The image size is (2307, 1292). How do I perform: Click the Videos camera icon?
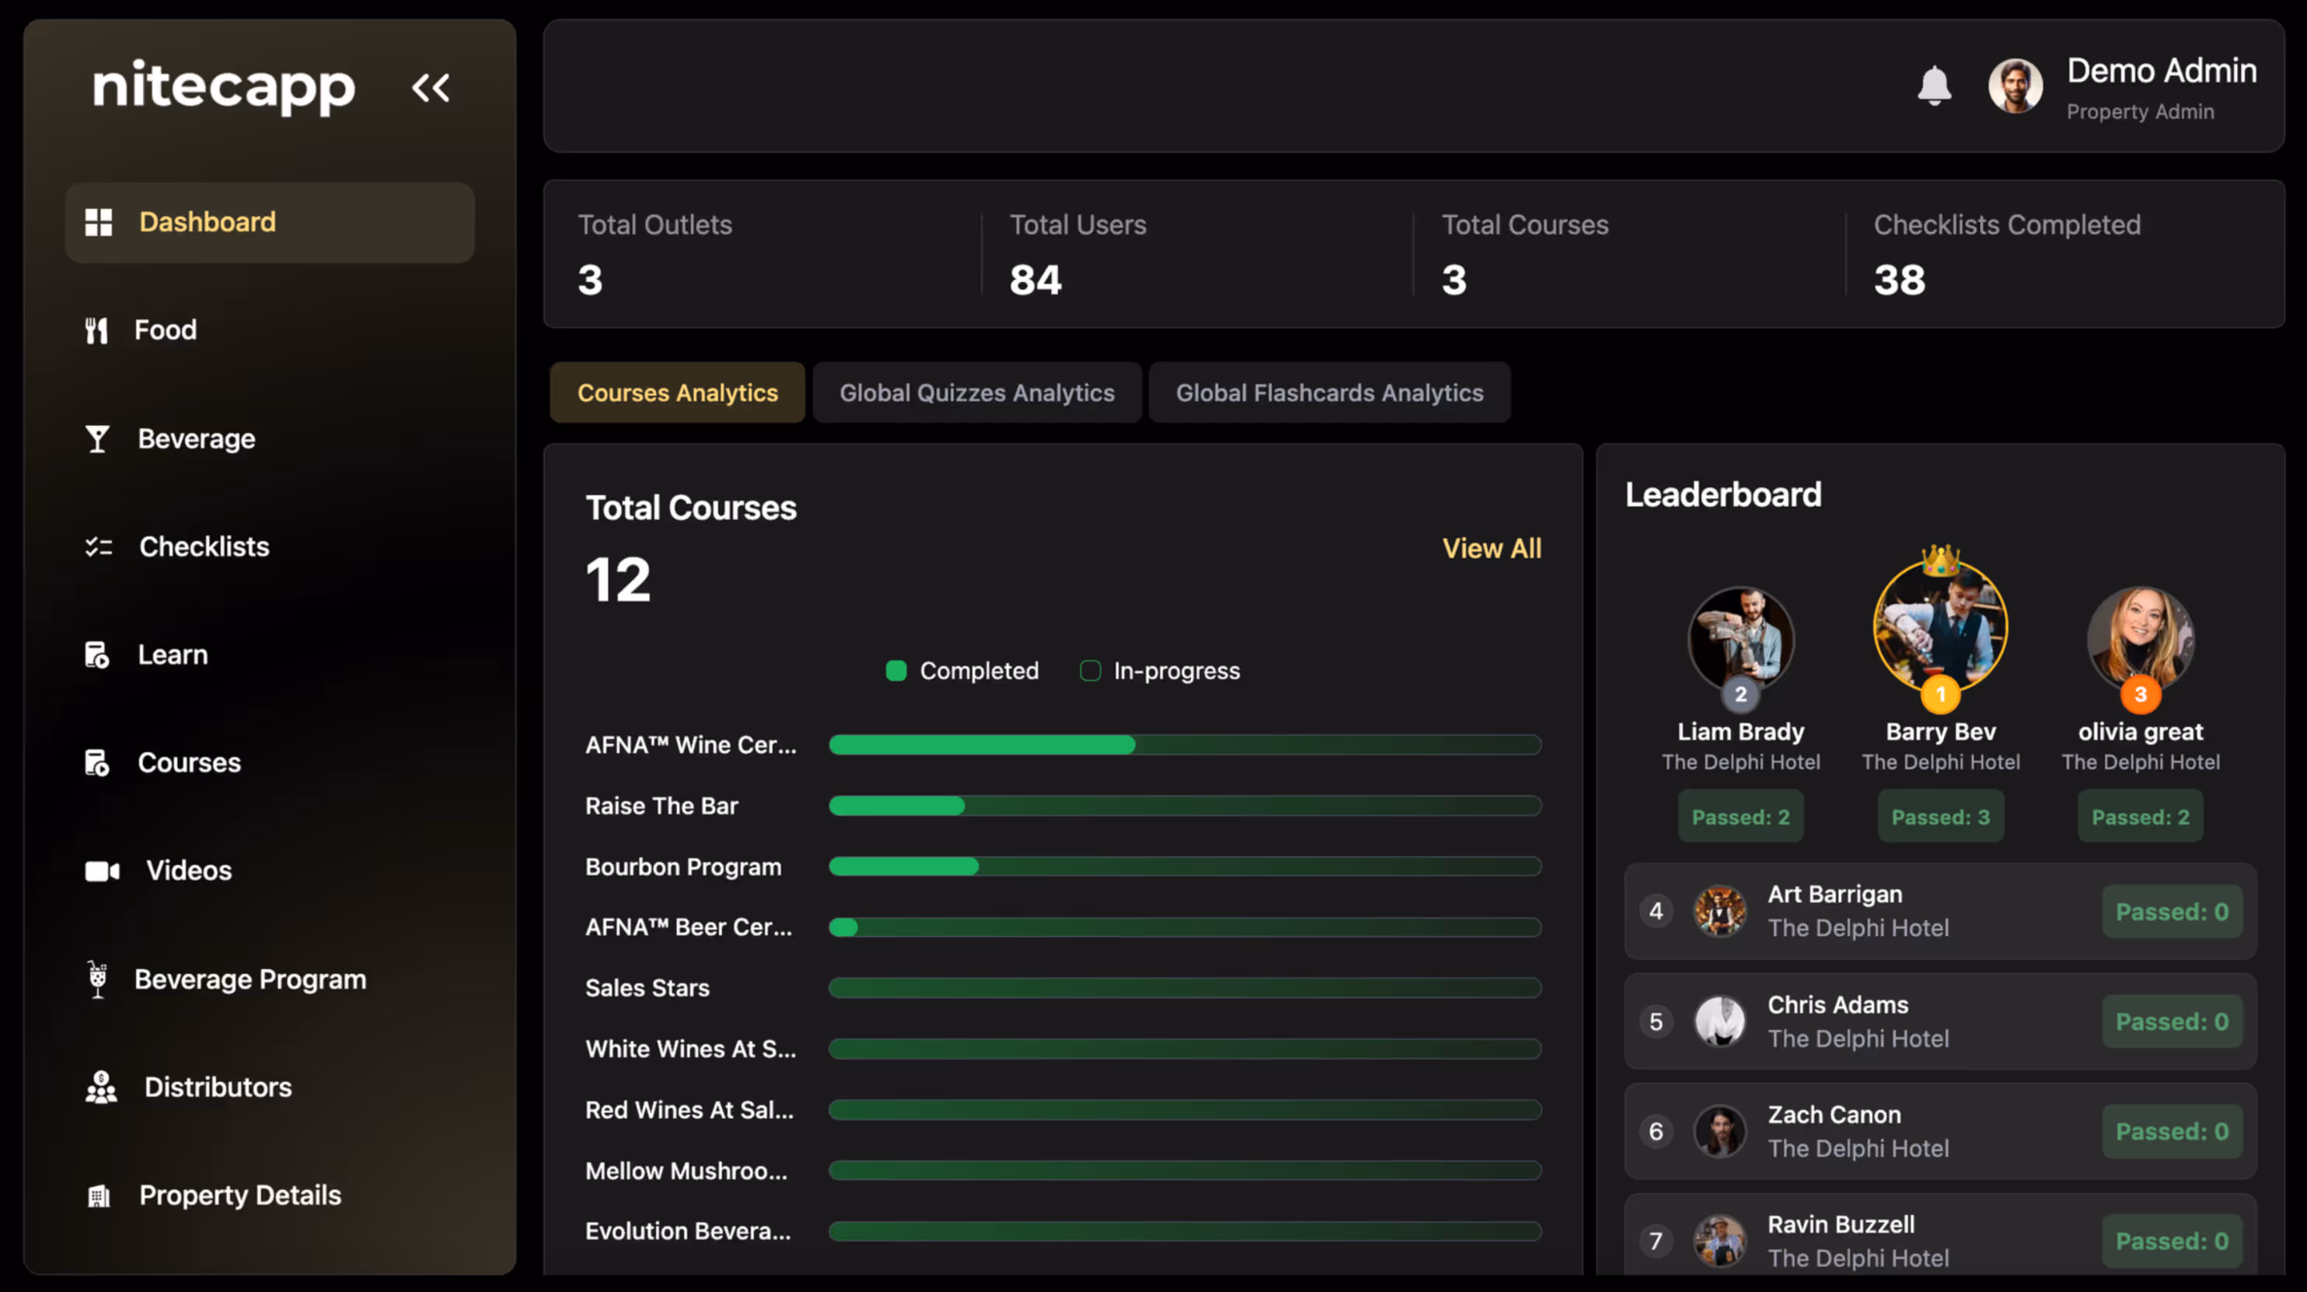click(102, 871)
